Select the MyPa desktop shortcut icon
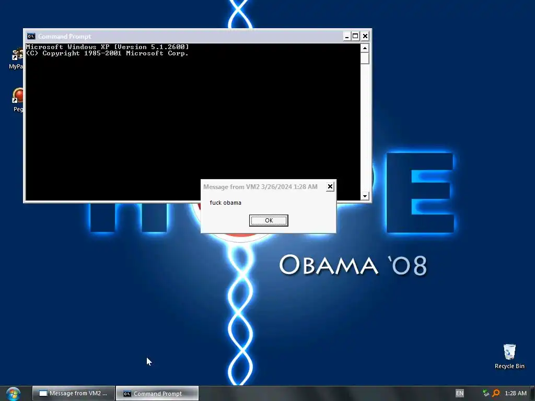This screenshot has width=535, height=401. [16, 58]
